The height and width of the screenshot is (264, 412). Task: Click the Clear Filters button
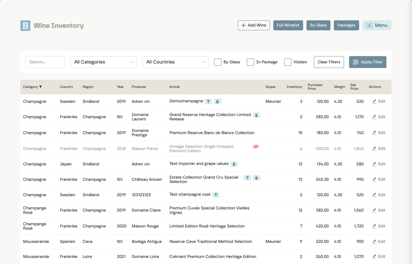[x=329, y=62]
